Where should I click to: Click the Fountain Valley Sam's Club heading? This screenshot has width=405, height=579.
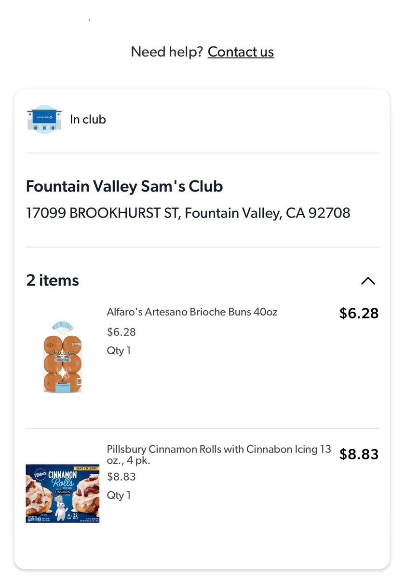click(x=124, y=186)
